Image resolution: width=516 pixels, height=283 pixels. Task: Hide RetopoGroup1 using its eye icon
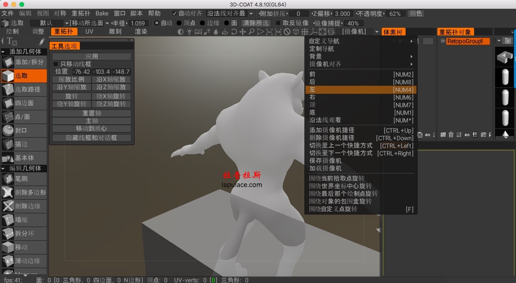tap(443, 41)
